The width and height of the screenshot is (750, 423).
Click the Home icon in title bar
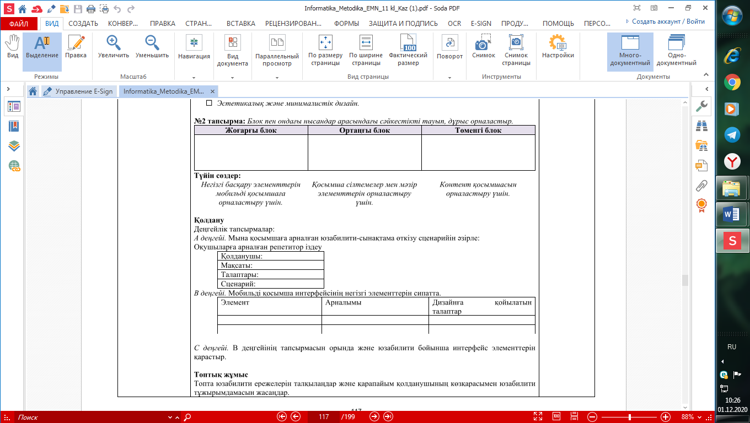click(22, 9)
